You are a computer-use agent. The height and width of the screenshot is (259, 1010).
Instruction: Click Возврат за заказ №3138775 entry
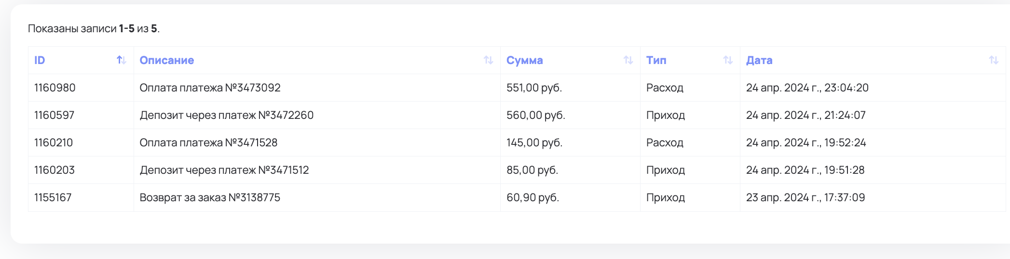click(x=210, y=197)
